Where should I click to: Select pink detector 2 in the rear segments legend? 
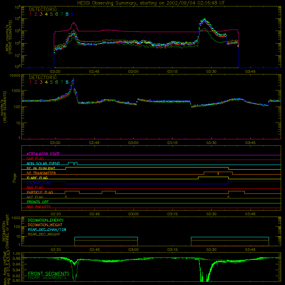[36, 82]
